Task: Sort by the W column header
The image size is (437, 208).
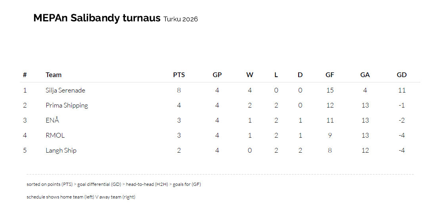Action: point(250,75)
